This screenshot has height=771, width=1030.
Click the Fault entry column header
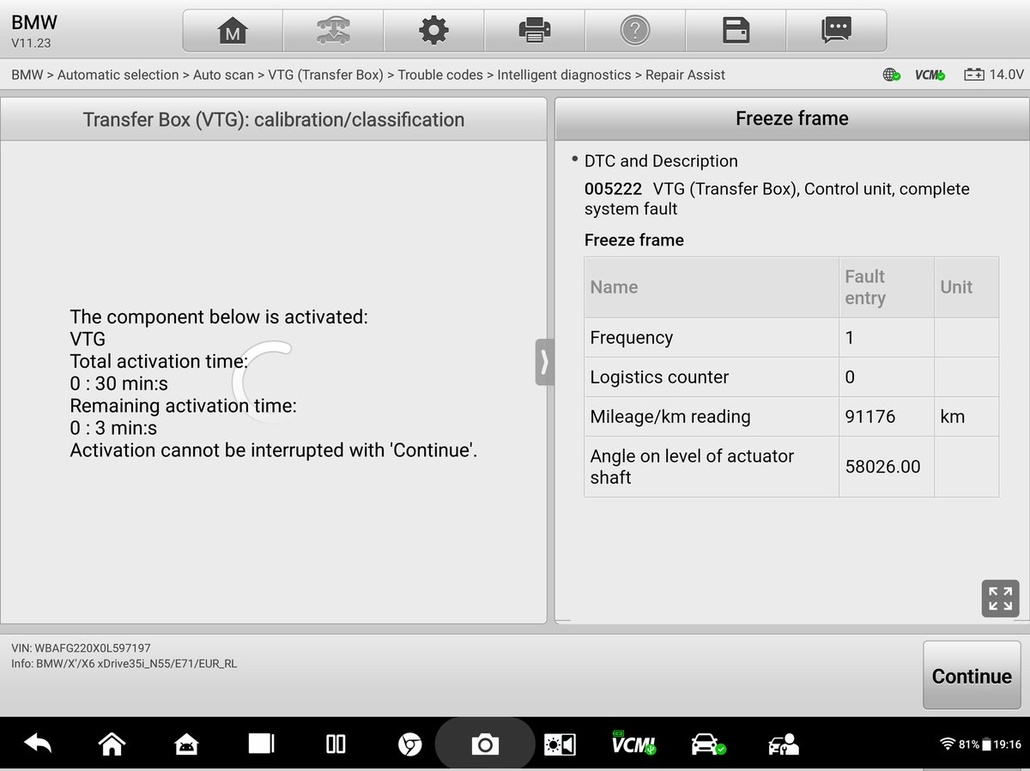click(x=886, y=287)
